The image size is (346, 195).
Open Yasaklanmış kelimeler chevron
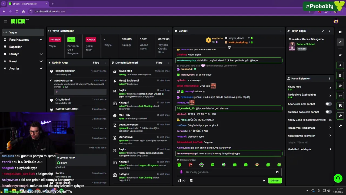330,136
